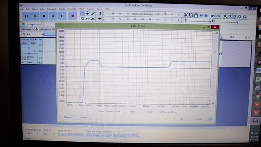
Task: Click Silence audio selection icon
Action: tap(206, 16)
